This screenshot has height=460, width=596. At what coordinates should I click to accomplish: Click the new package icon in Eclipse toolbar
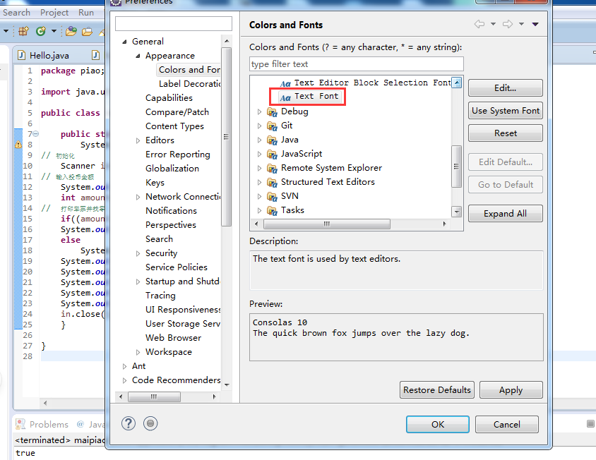pos(23,31)
